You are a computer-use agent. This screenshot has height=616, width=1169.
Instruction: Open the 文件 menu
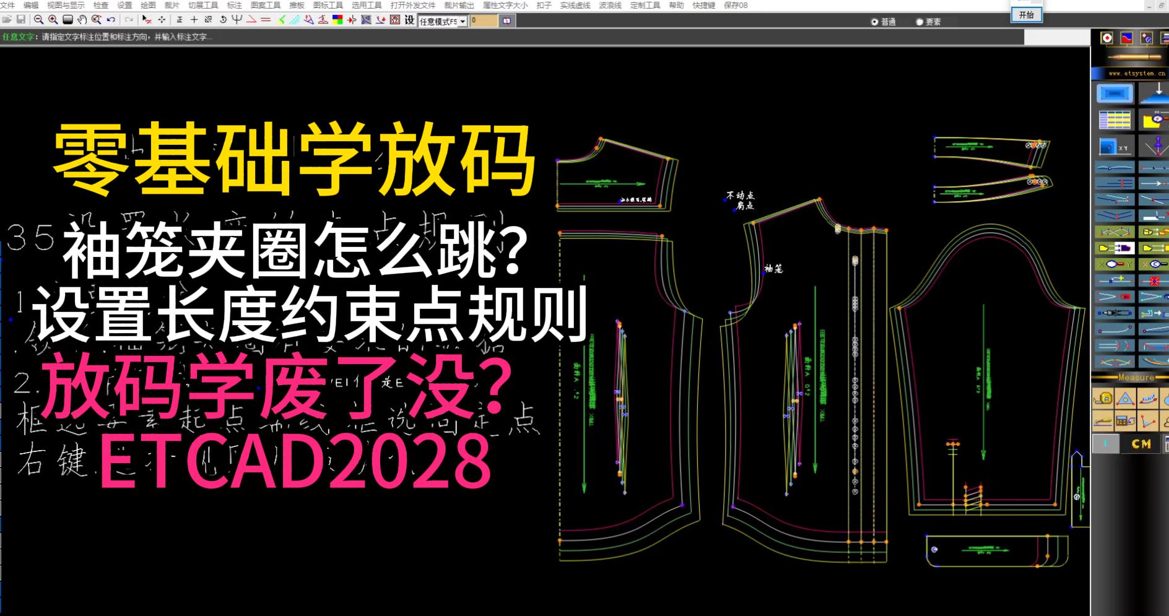pos(7,5)
